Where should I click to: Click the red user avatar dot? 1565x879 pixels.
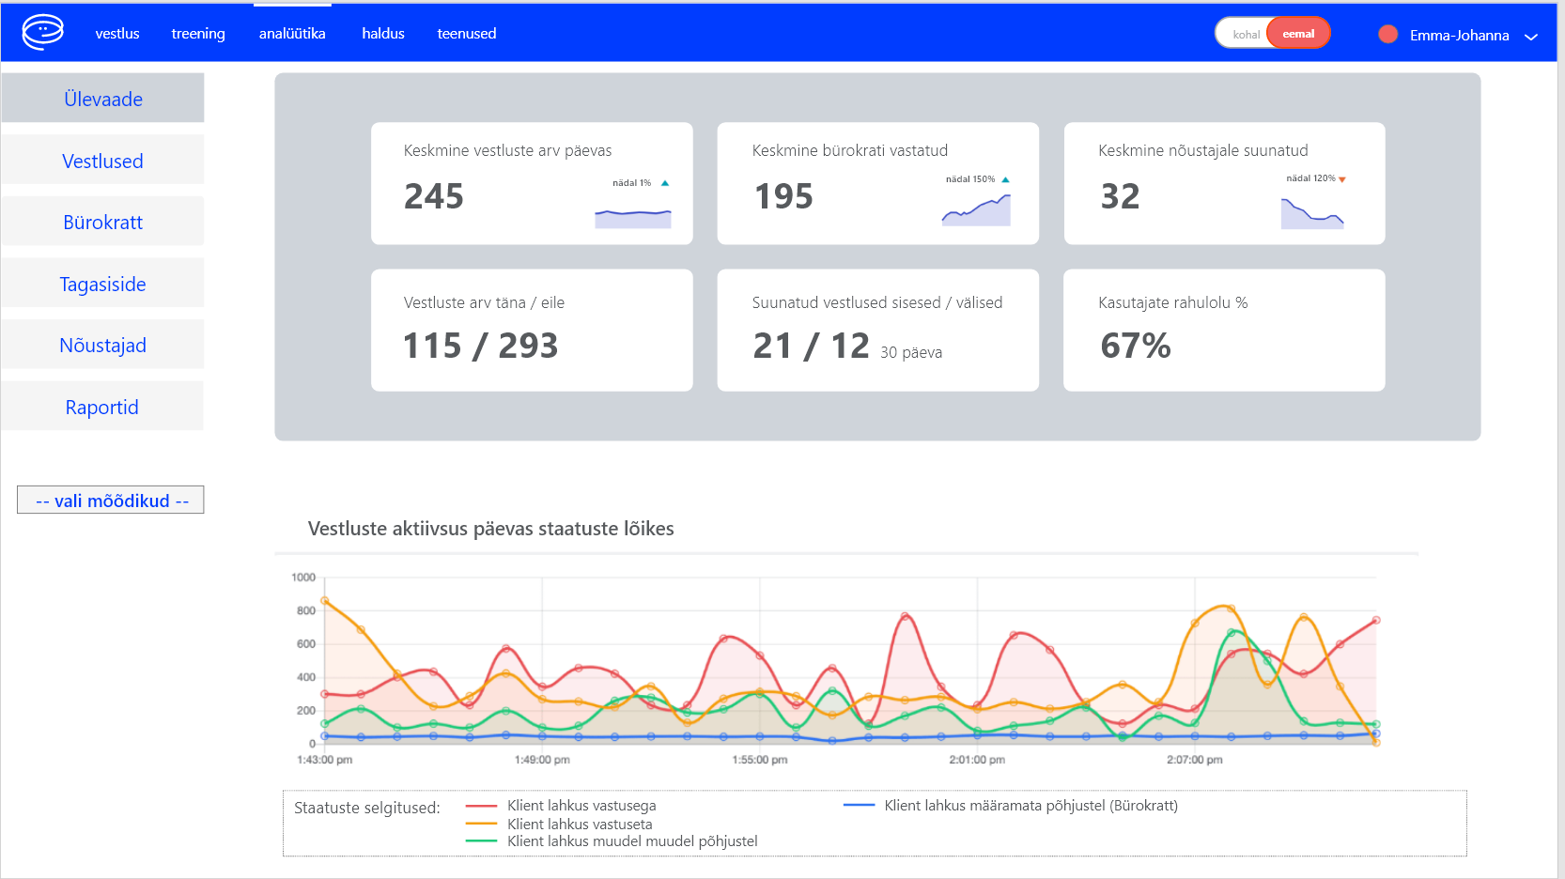1387,34
